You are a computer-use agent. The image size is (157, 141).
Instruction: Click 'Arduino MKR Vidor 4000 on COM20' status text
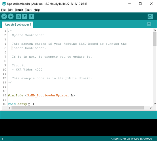click(x=131, y=139)
